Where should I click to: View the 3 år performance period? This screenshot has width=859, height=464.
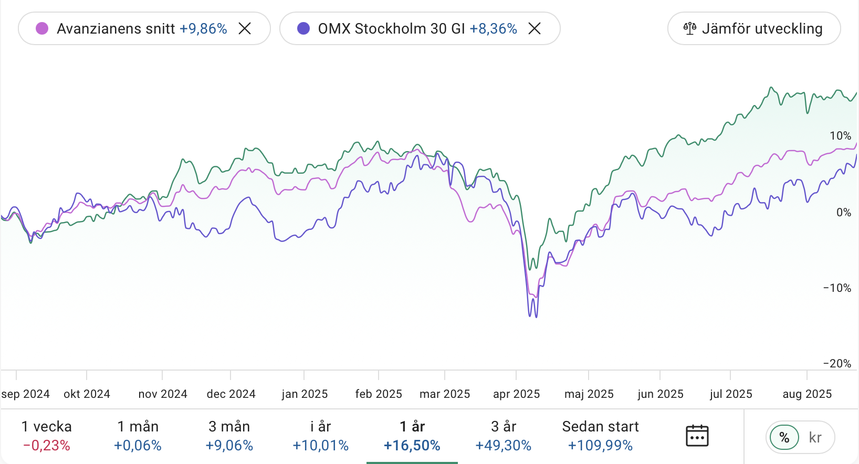503,436
